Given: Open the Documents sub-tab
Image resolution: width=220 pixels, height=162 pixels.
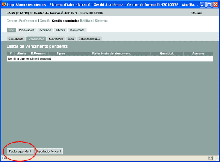Looking at the screenshot, I should [16, 39].
